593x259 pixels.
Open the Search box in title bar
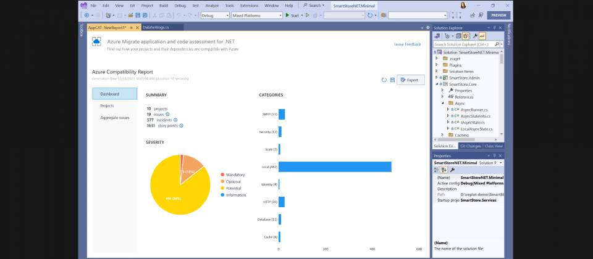[314, 6]
